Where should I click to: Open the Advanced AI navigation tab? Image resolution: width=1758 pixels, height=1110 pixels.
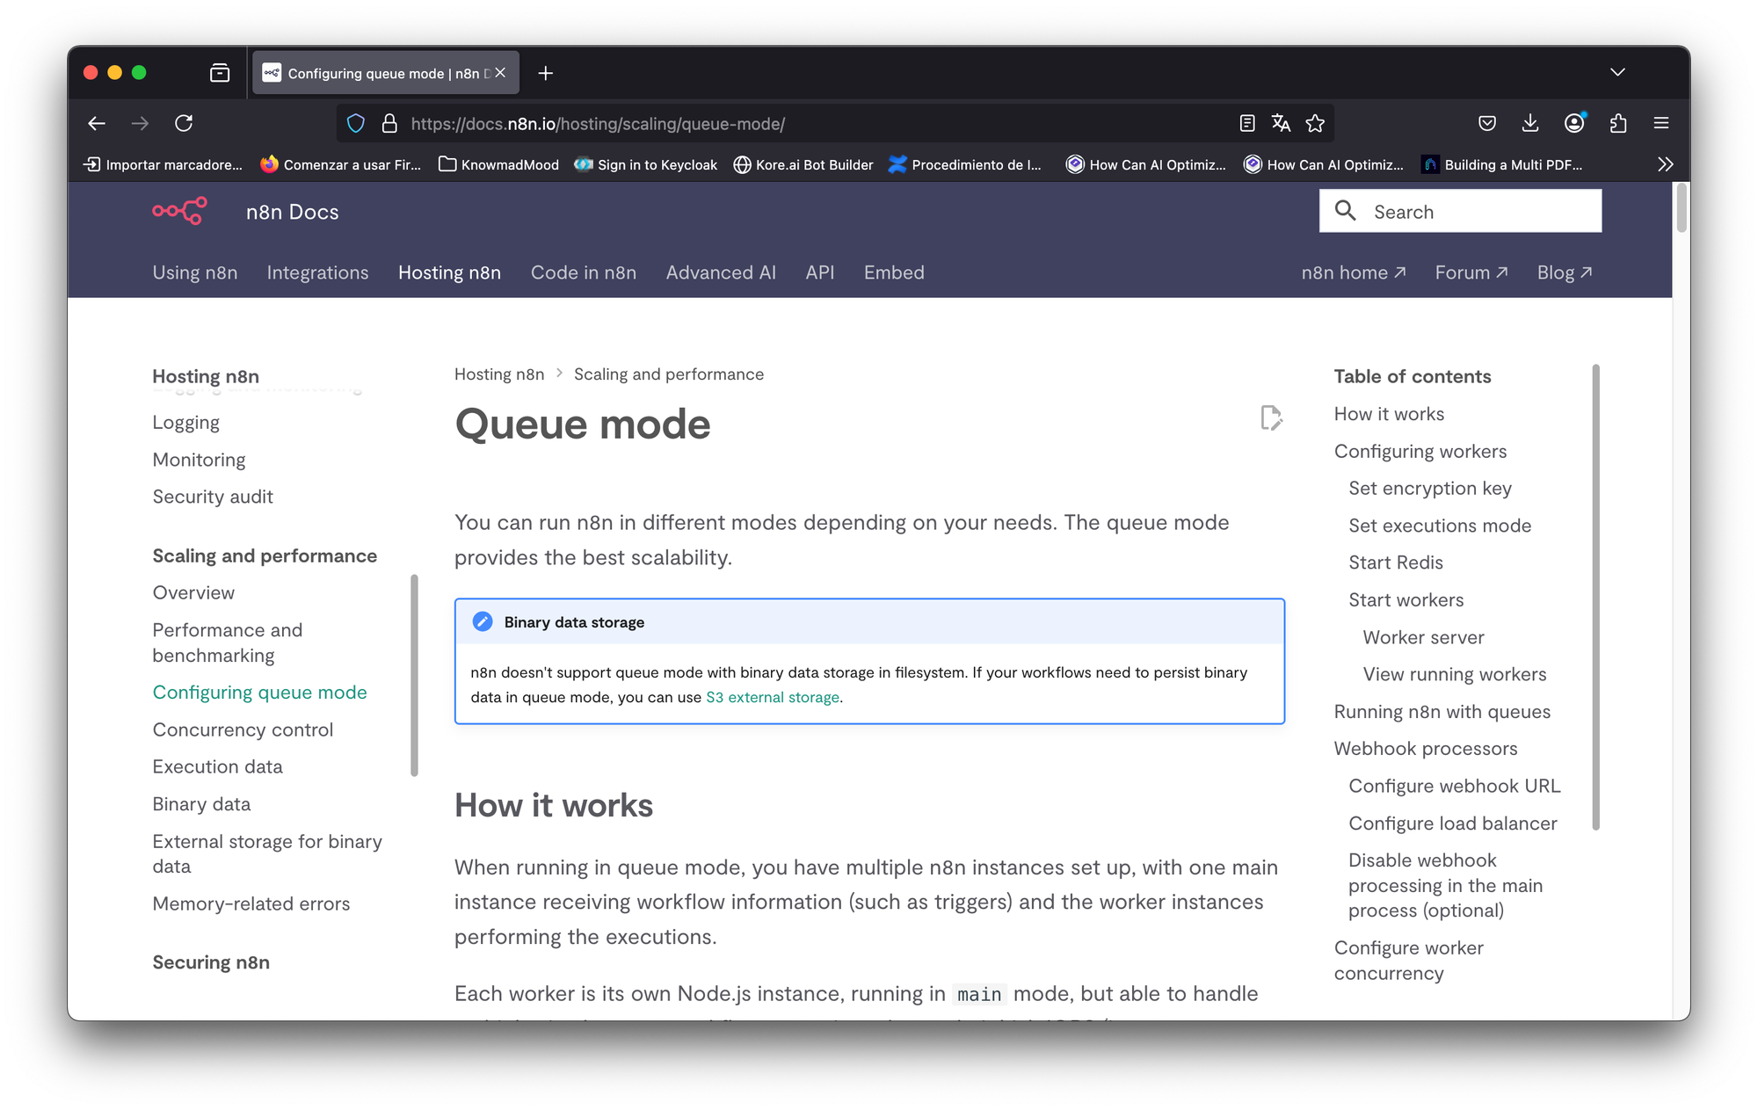[x=721, y=272]
